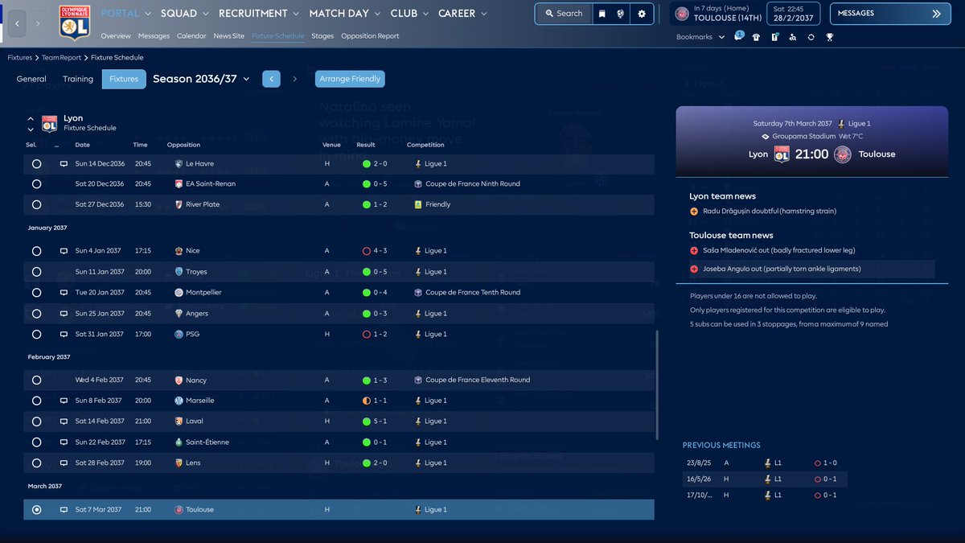Click the Saint-Étienne club crest
This screenshot has width=965, height=543.
[x=179, y=442]
